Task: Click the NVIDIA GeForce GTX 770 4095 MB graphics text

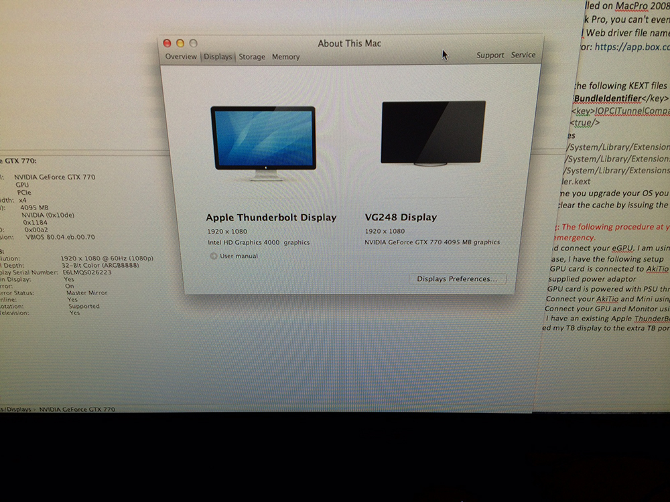Action: click(x=432, y=242)
